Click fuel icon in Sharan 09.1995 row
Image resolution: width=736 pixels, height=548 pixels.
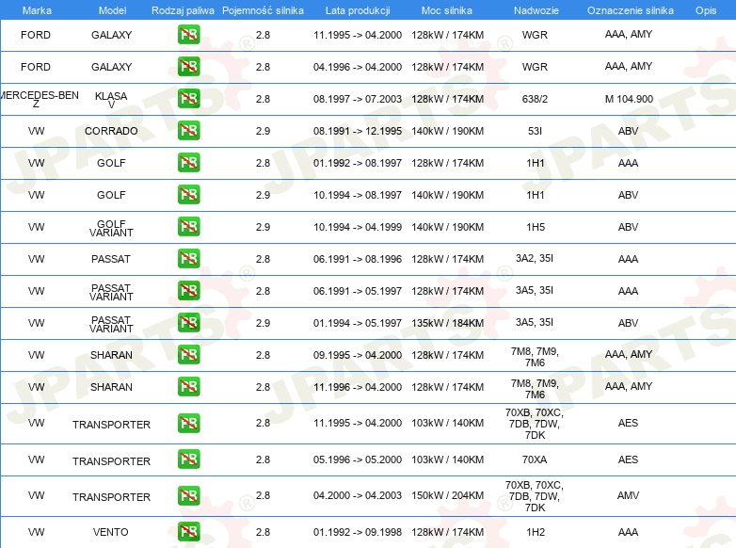tap(188, 355)
